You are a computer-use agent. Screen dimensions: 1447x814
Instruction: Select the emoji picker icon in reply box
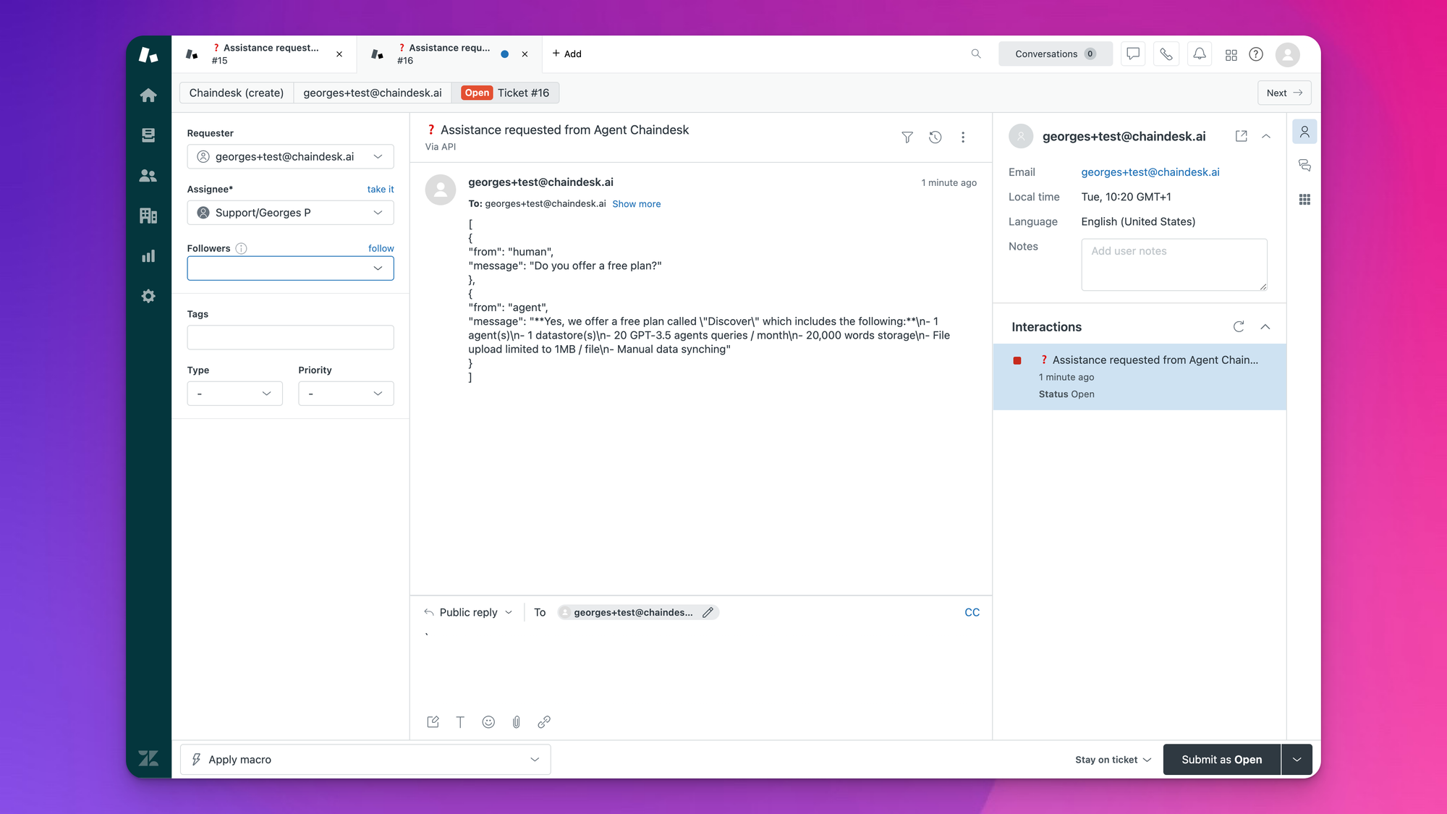(488, 721)
